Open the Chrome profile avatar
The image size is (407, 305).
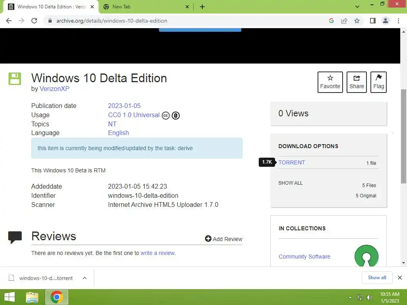pyautogui.click(x=386, y=21)
